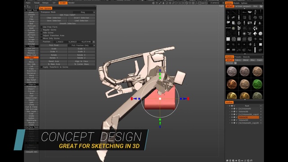Collapse the Root node in VoxTree
Image resolution: width=288 pixels, height=162 pixels.
227,106
